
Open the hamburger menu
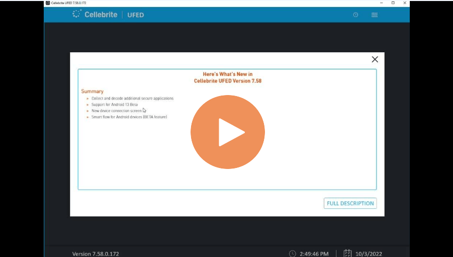coord(375,15)
